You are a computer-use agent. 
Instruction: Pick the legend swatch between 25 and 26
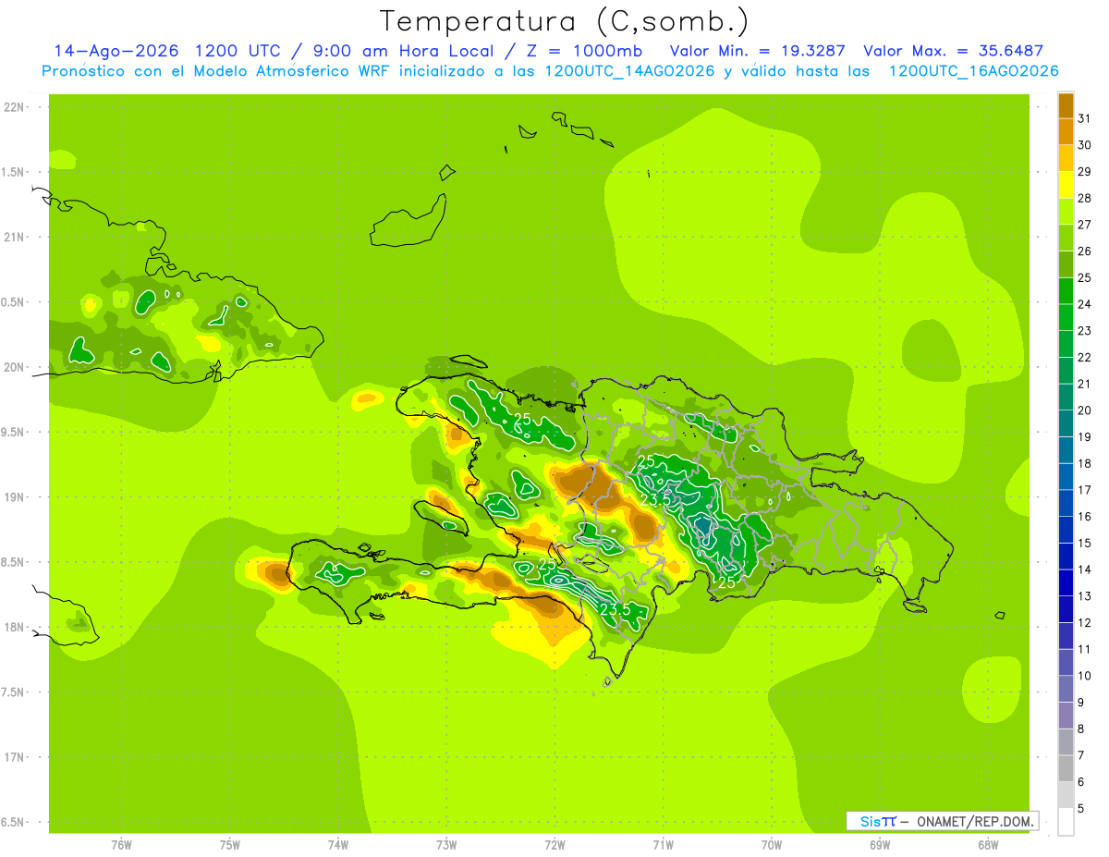click(1066, 264)
